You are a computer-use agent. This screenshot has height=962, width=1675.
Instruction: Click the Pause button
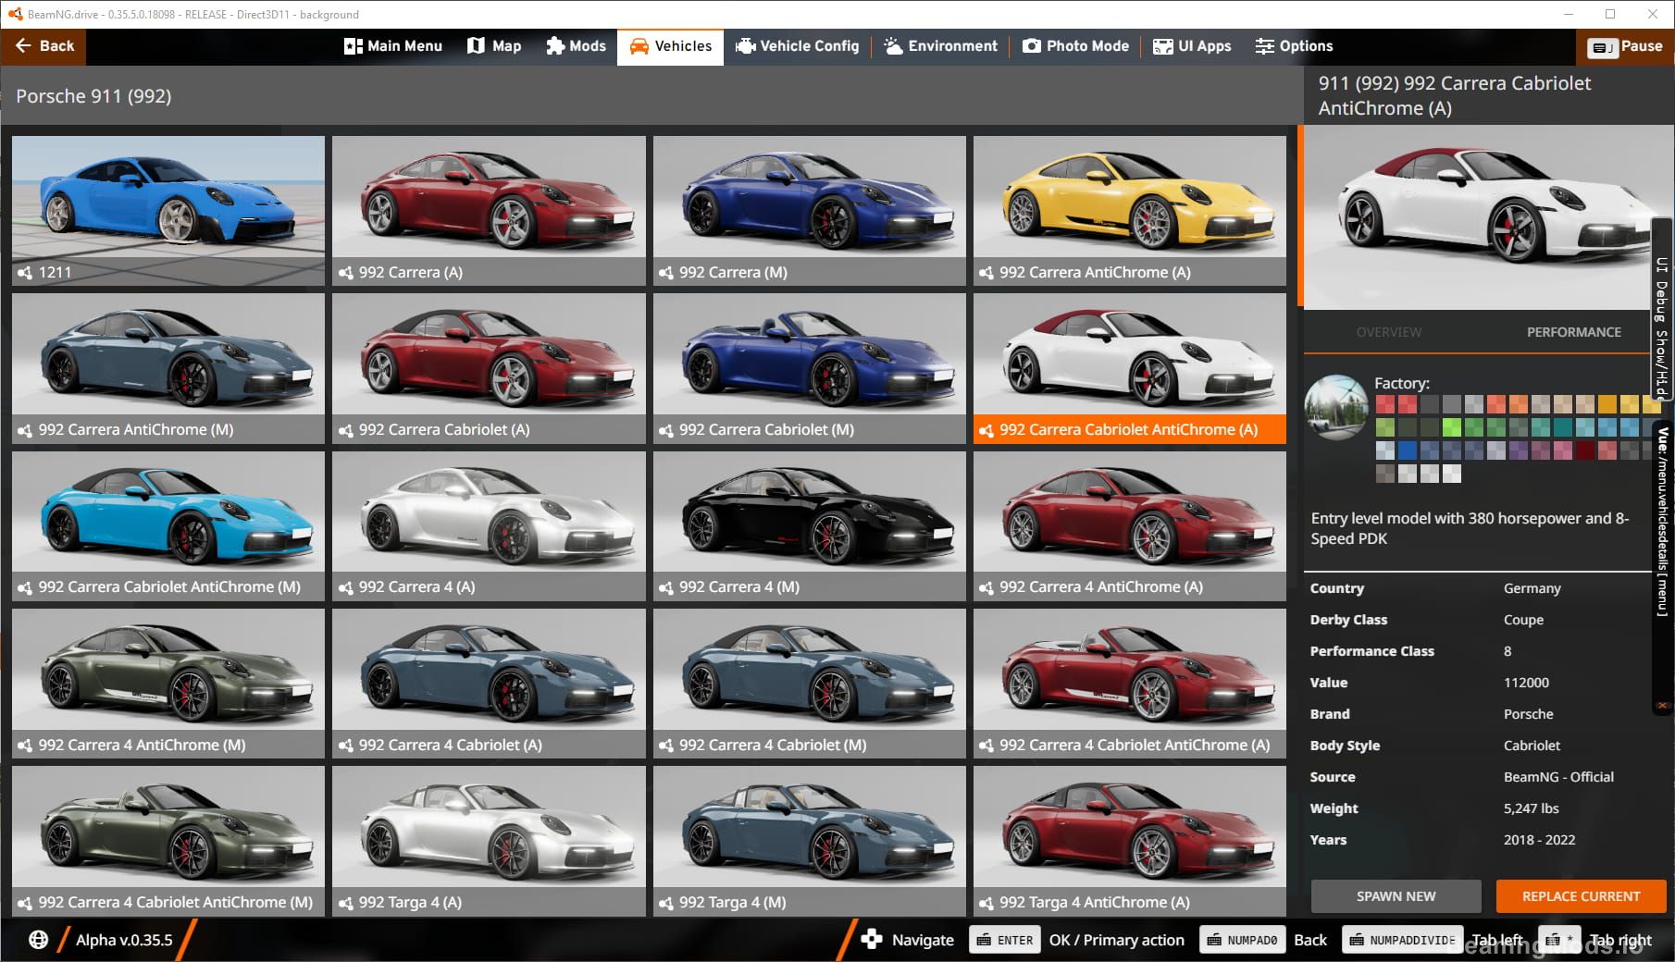pos(1624,46)
